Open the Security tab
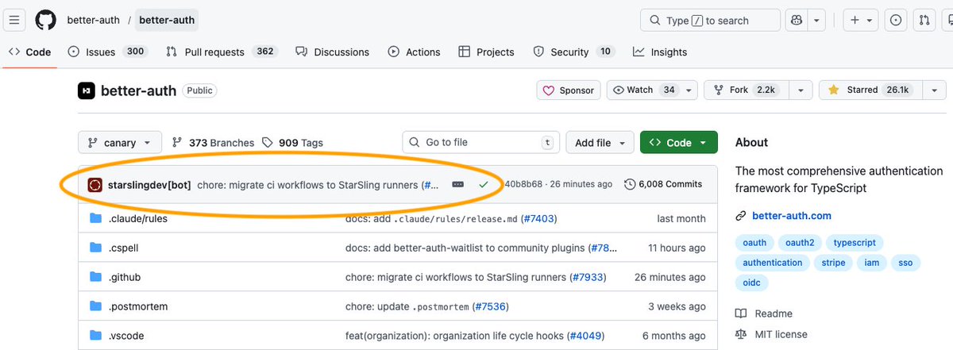953x350 pixels. (x=573, y=52)
